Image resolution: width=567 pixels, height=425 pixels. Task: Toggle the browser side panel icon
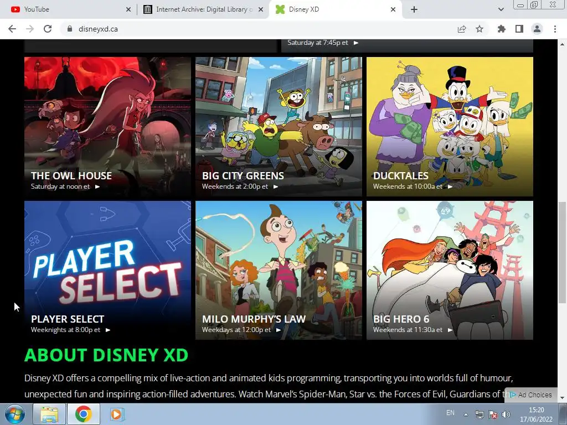pyautogui.click(x=519, y=29)
